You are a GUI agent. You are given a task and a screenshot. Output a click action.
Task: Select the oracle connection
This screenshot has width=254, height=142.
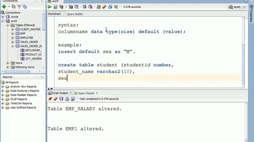[x=14, y=17]
